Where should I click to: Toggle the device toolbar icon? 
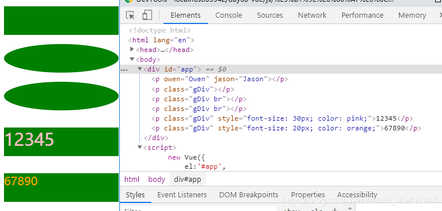point(147,15)
